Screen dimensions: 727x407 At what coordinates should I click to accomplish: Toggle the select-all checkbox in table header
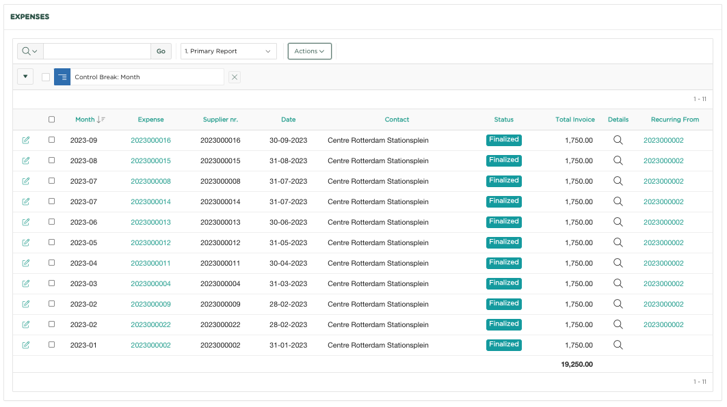(51, 120)
